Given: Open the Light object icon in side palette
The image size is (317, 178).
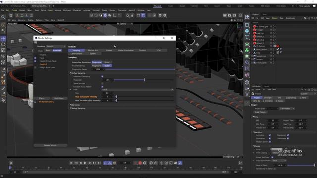Looking at the screenshot, I should 247,94.
